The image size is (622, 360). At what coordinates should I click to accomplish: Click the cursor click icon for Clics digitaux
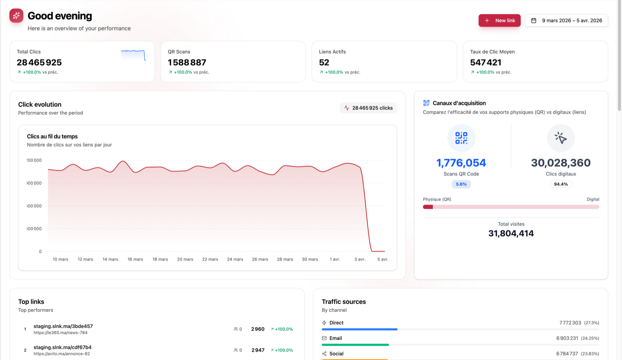click(x=561, y=138)
